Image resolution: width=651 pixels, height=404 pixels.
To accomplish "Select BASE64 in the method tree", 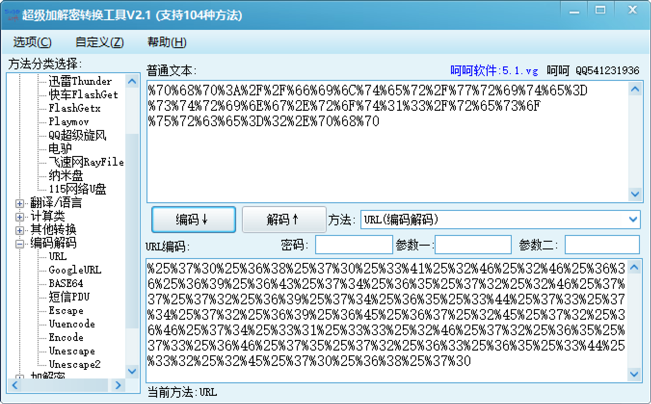I will [66, 284].
